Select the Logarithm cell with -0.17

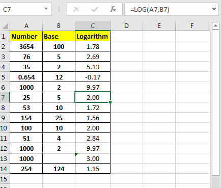pos(93,77)
